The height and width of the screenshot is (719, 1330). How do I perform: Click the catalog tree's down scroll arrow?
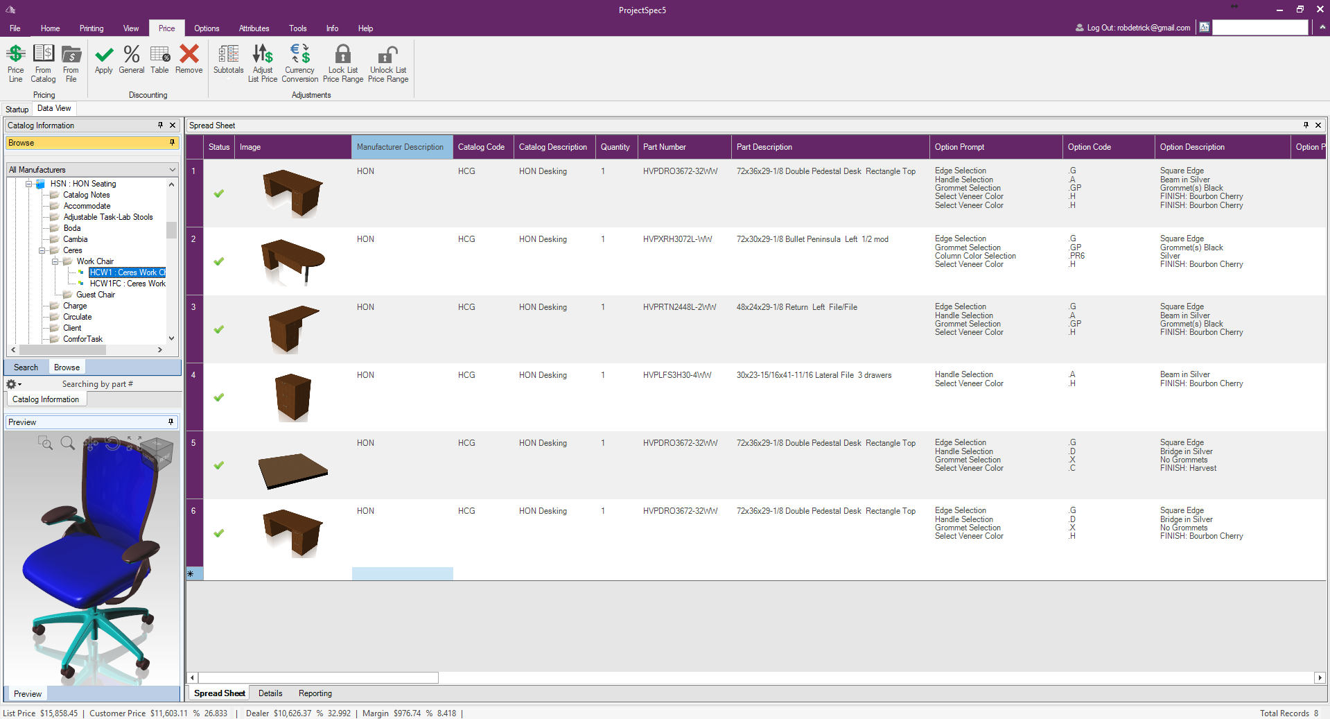(172, 338)
